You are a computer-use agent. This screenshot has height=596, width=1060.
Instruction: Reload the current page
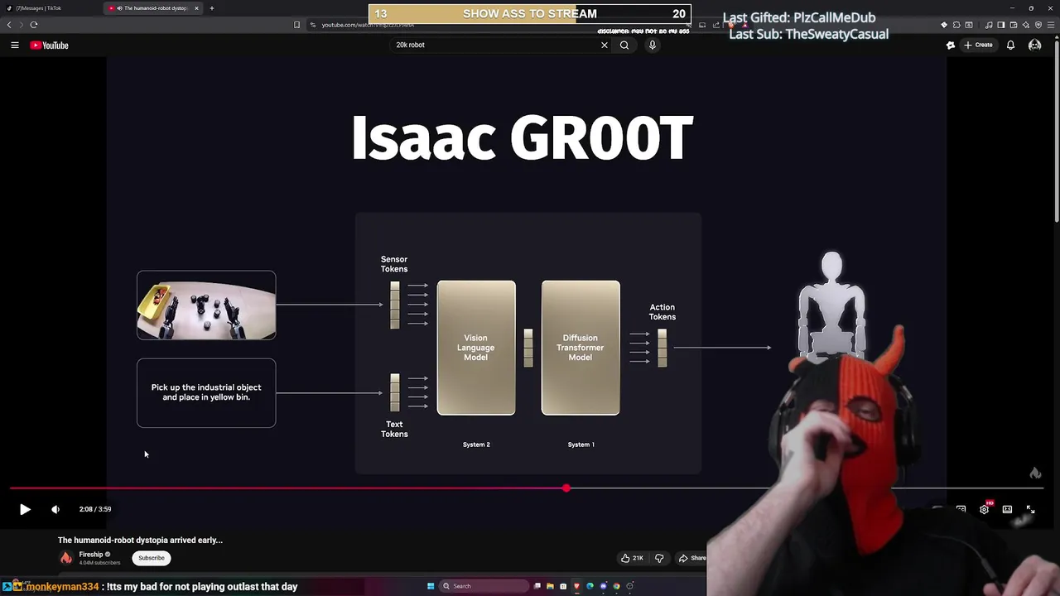[34, 25]
